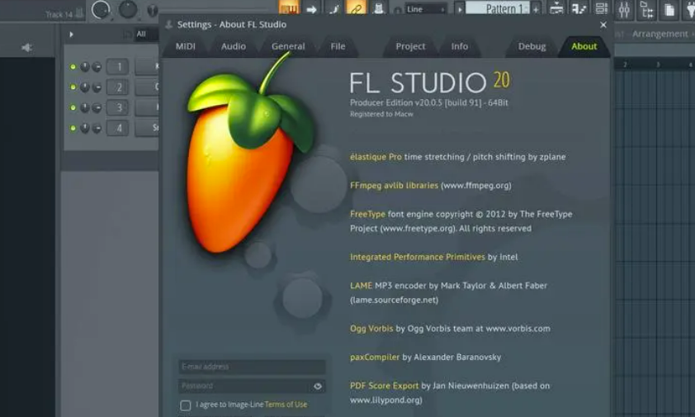
Task: Toggle the highlighted multilink controllers icon
Action: [x=356, y=8]
